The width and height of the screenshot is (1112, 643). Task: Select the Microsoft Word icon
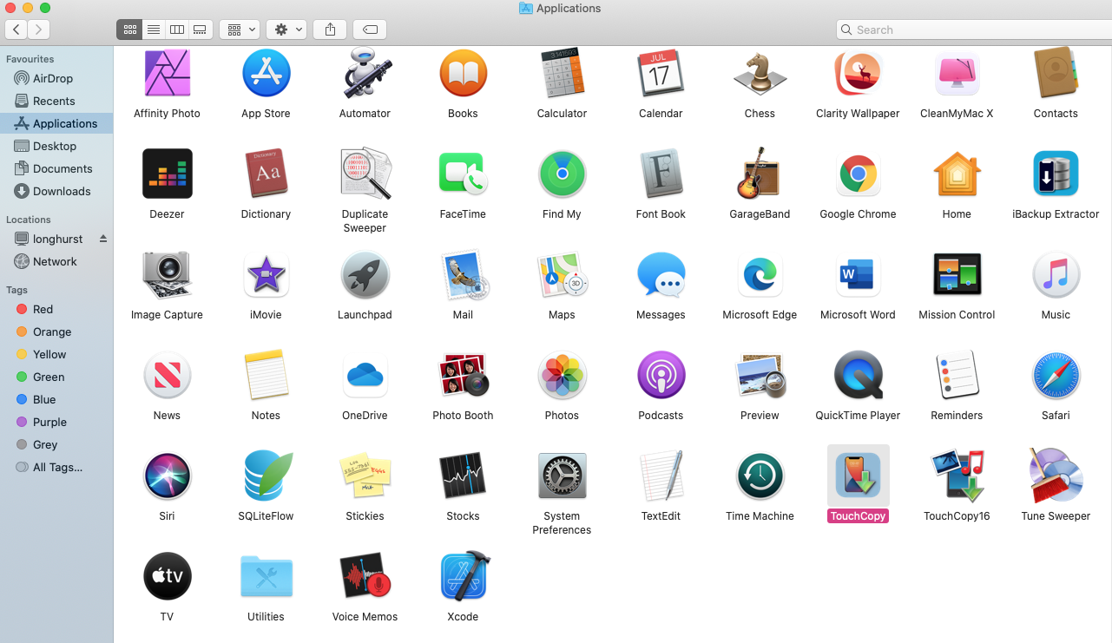click(x=858, y=275)
